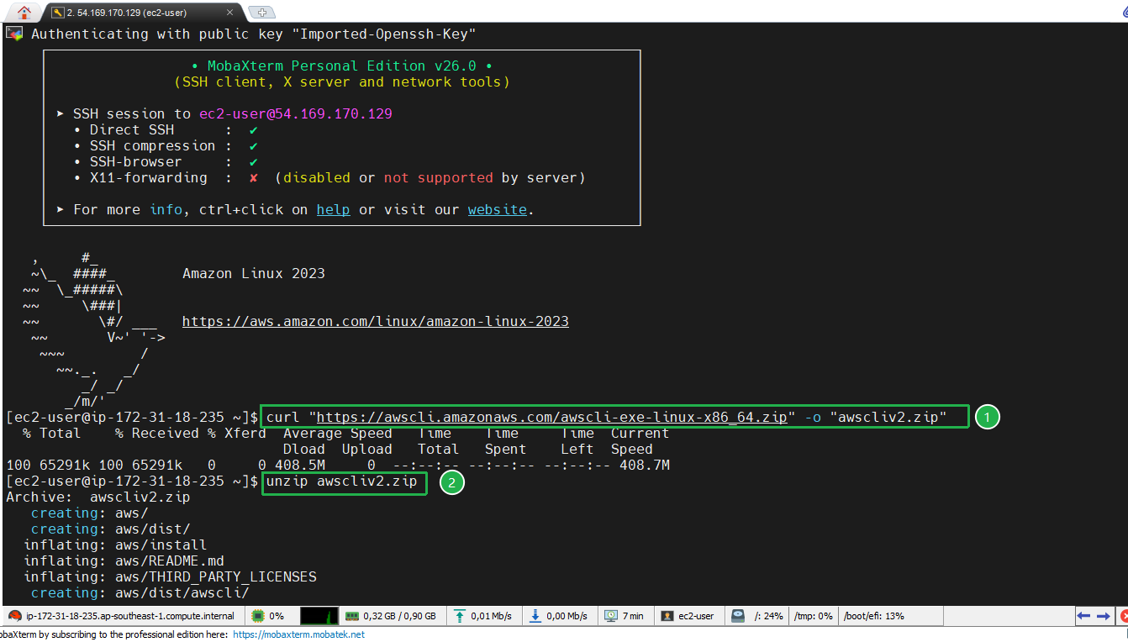This screenshot has width=1128, height=642.
Task: Open the awscli-exe-linux-x86_64.zip URL
Action: pos(551,418)
